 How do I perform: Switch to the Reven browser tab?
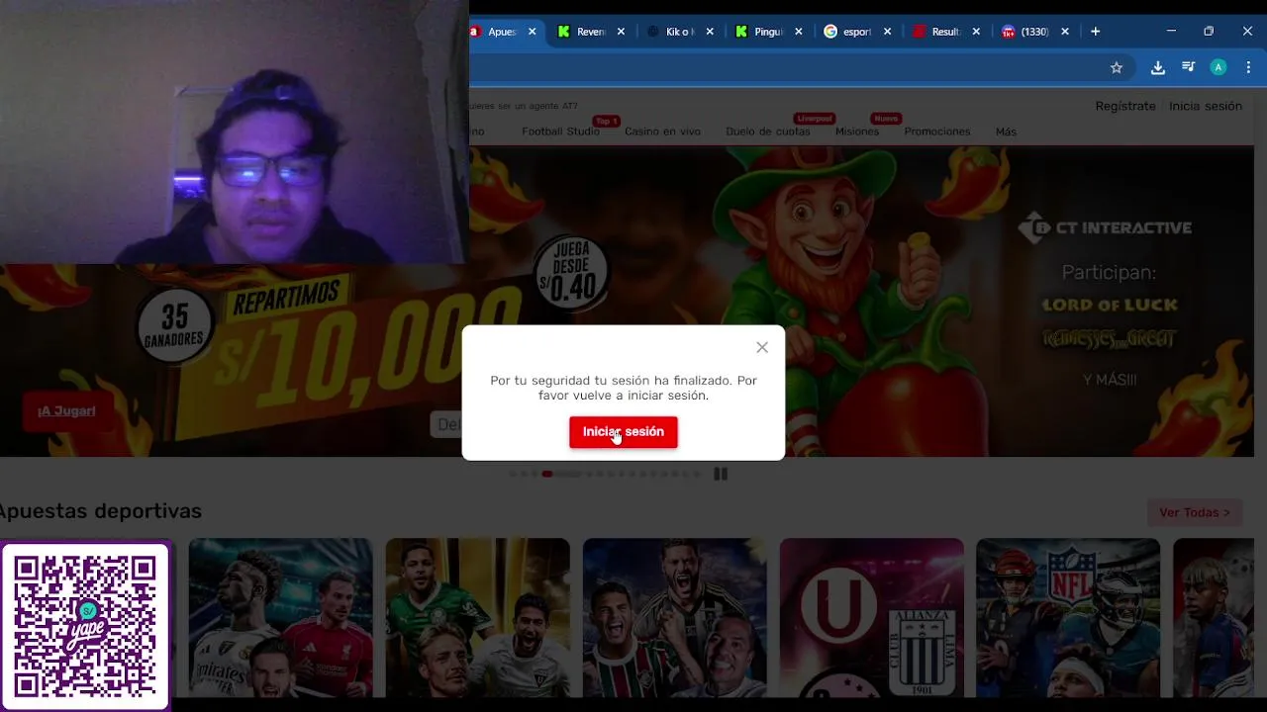(591, 32)
